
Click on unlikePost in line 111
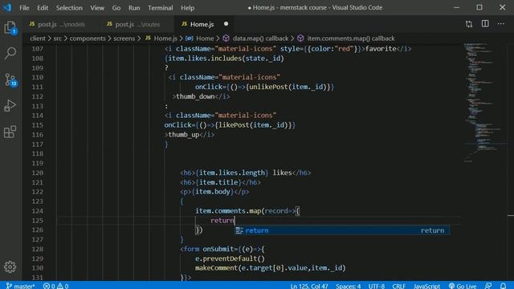tap(268, 87)
